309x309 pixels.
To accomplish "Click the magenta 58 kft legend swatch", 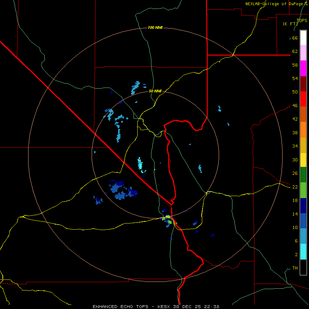I will tap(303, 68).
